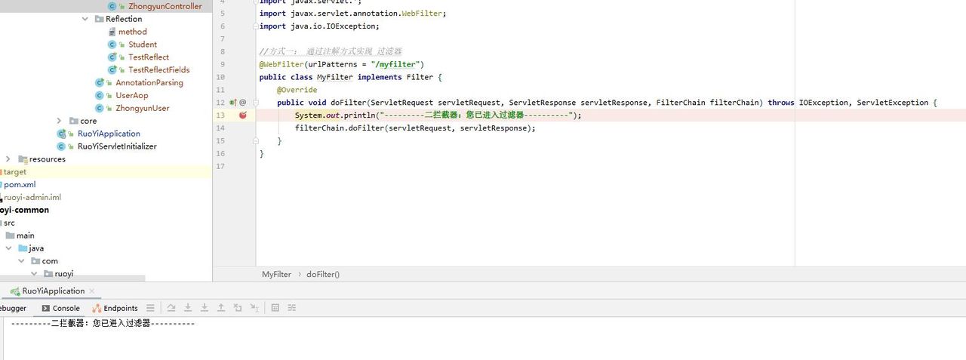
Task: Click the Step Out debug icon
Action: 221,308
